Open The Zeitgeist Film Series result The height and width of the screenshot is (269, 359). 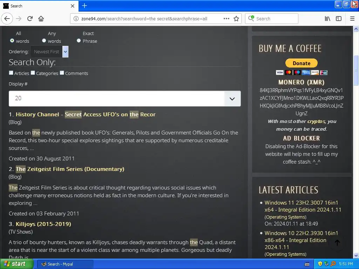coord(70,169)
